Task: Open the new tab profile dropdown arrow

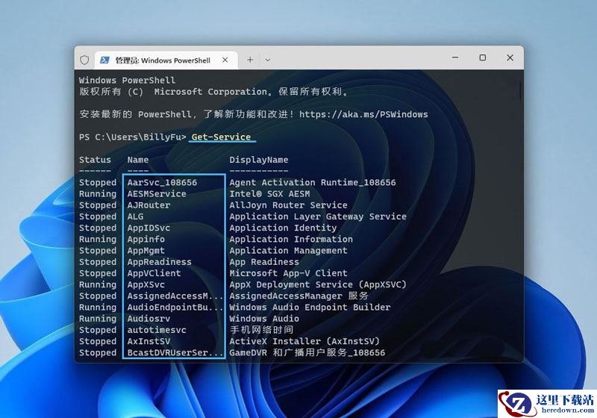Action: 268,60
